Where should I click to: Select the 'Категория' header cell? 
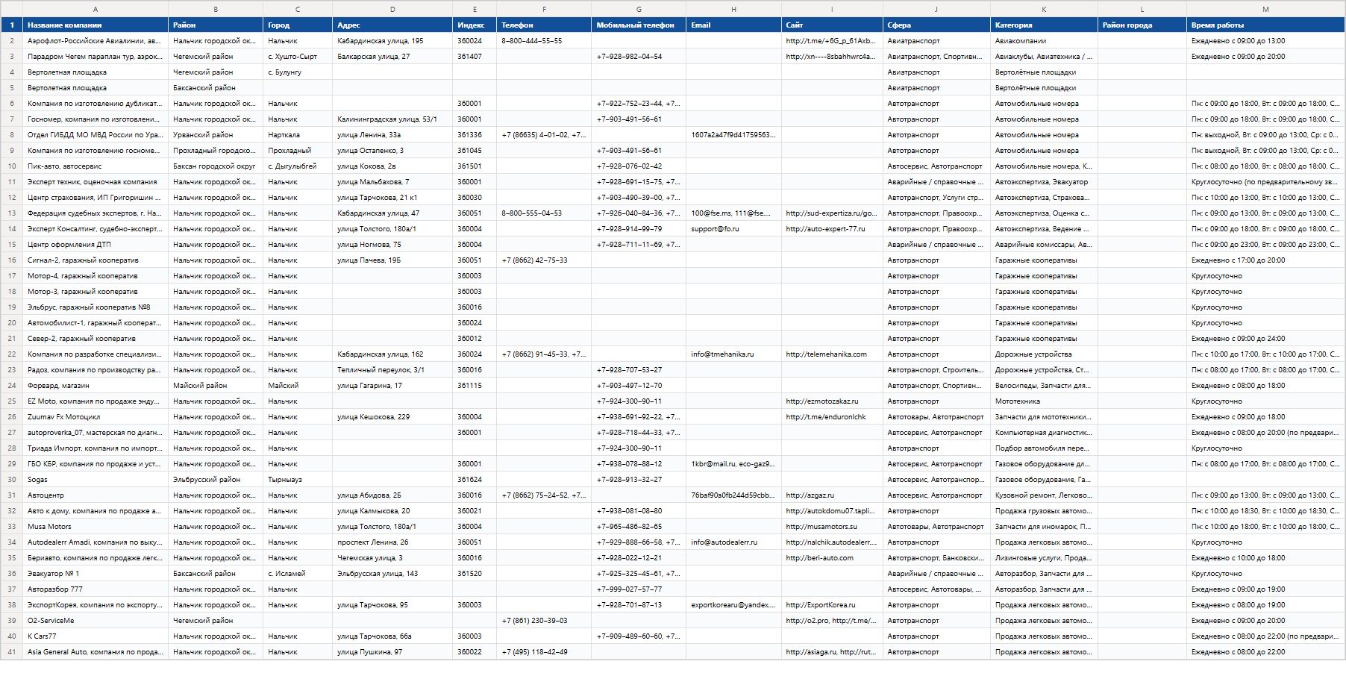click(1044, 25)
